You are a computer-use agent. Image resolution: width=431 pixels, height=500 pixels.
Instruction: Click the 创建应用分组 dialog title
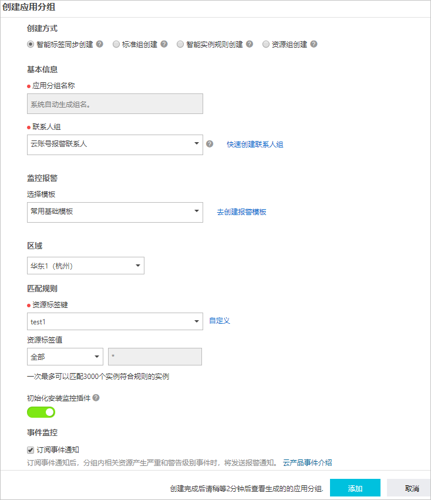(29, 7)
